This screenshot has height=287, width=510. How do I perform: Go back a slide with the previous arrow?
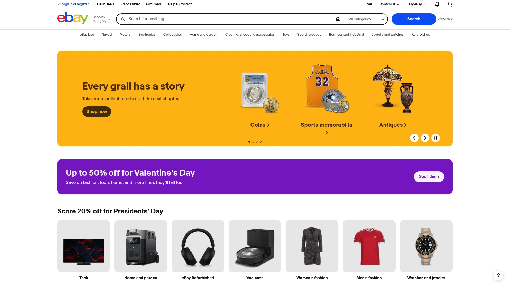coord(414,138)
